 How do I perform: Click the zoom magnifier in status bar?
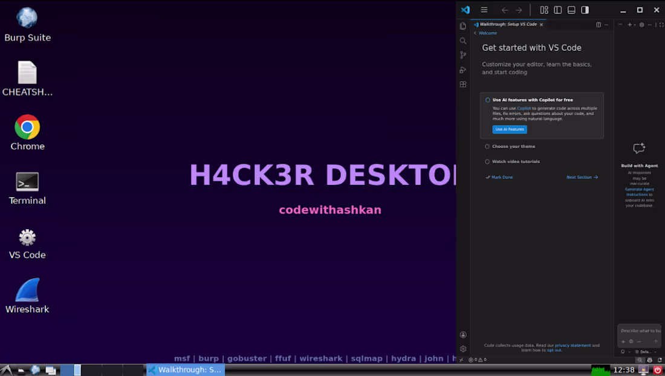click(x=640, y=360)
